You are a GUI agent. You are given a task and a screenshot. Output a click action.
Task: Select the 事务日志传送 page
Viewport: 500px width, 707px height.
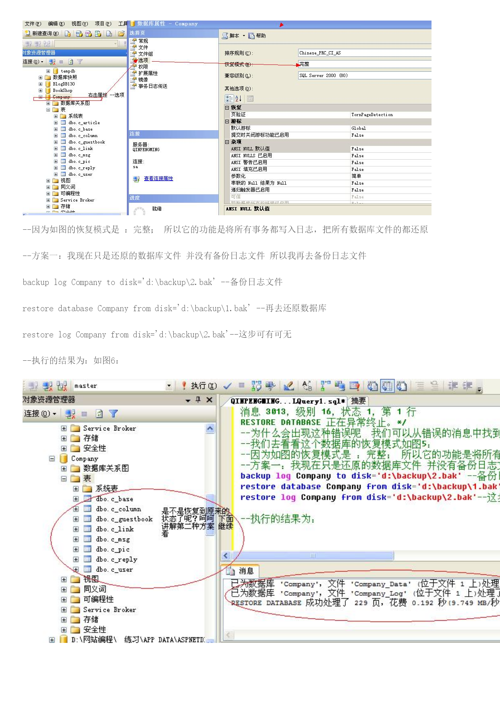click(x=149, y=86)
